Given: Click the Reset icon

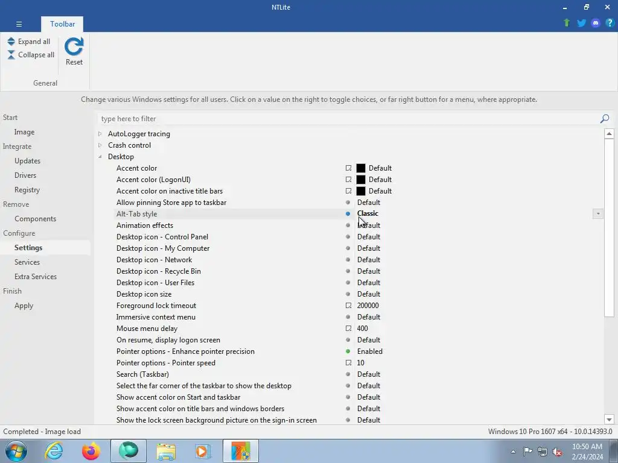Looking at the screenshot, I should point(74,46).
